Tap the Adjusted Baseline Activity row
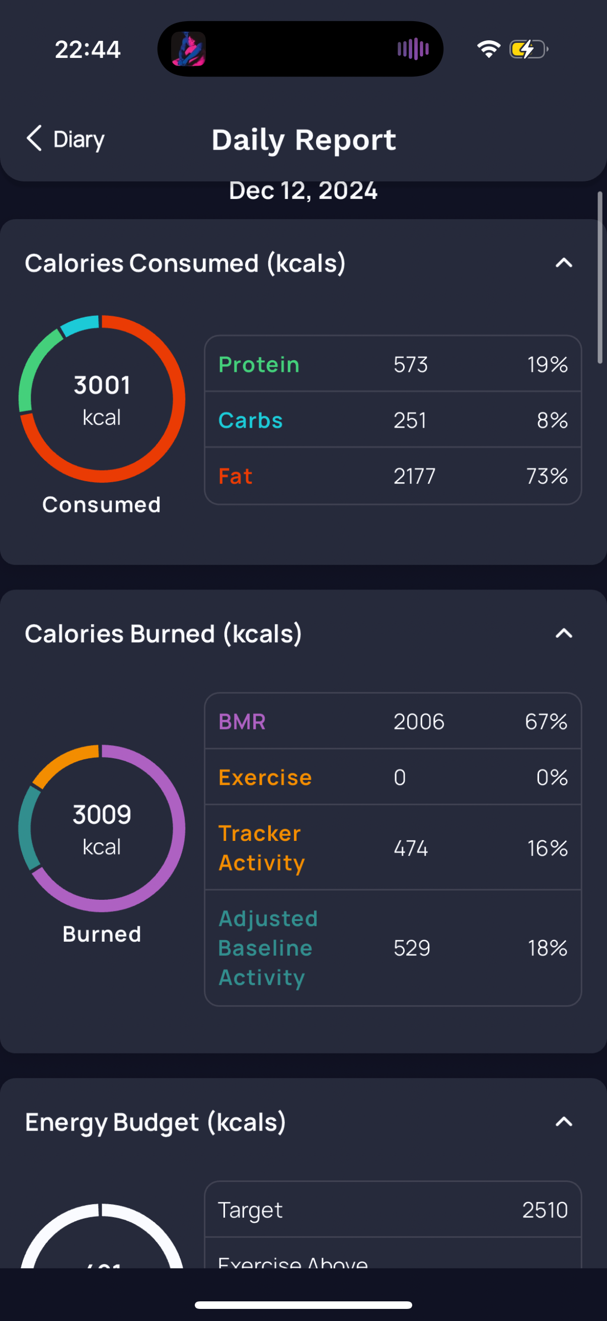 pyautogui.click(x=393, y=948)
